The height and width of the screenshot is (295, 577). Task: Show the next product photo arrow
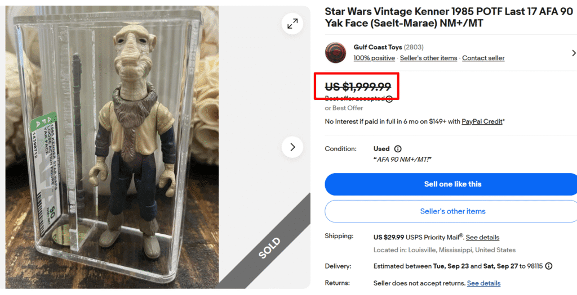click(x=292, y=147)
